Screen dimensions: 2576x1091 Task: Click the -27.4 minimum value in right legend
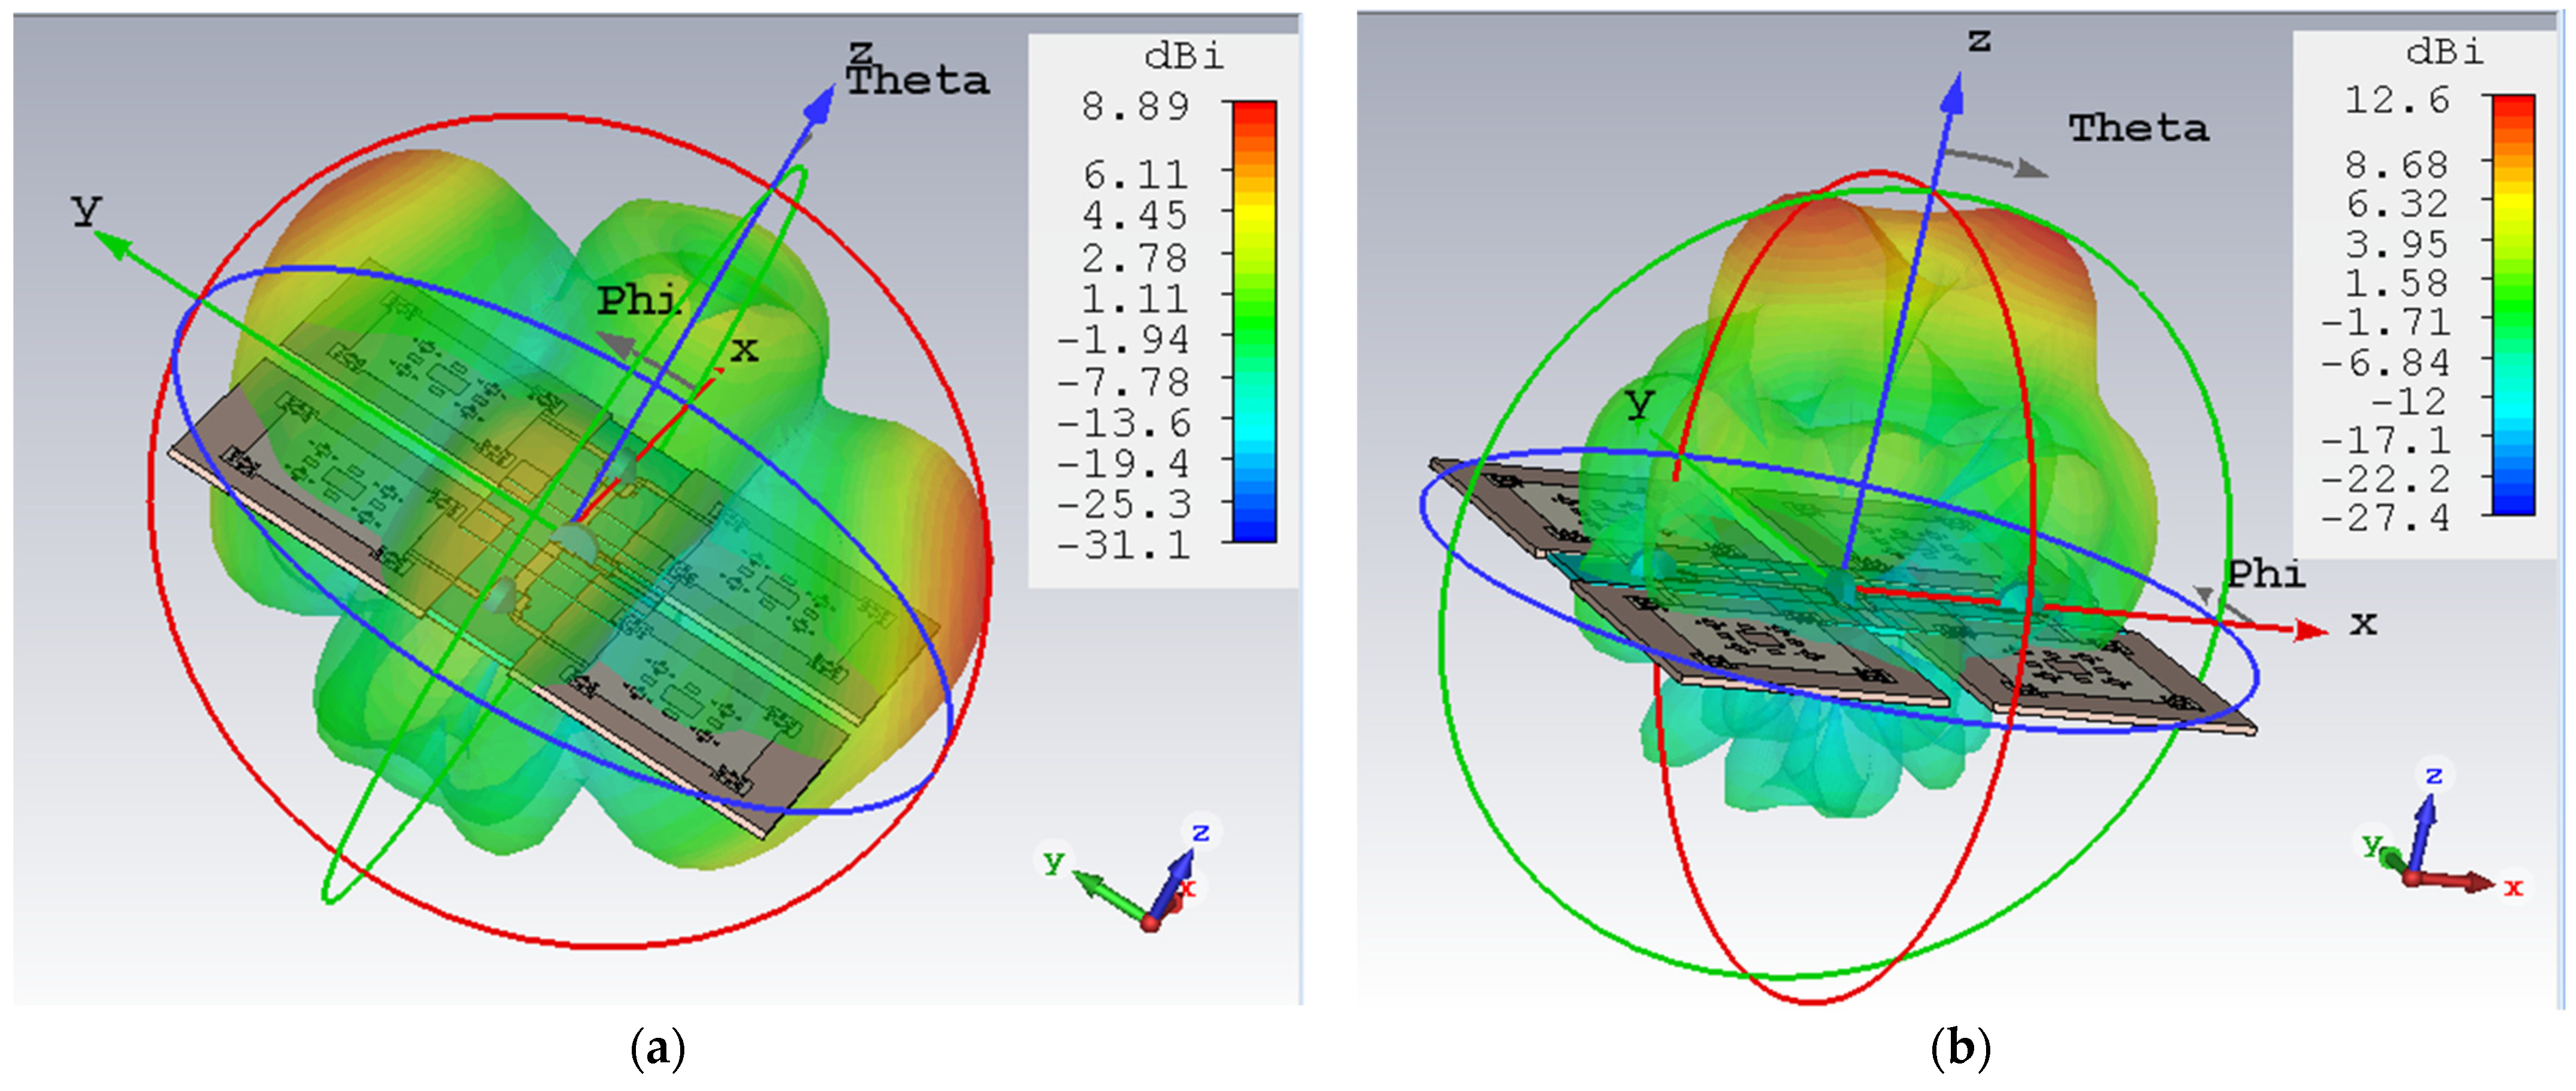2386,518
